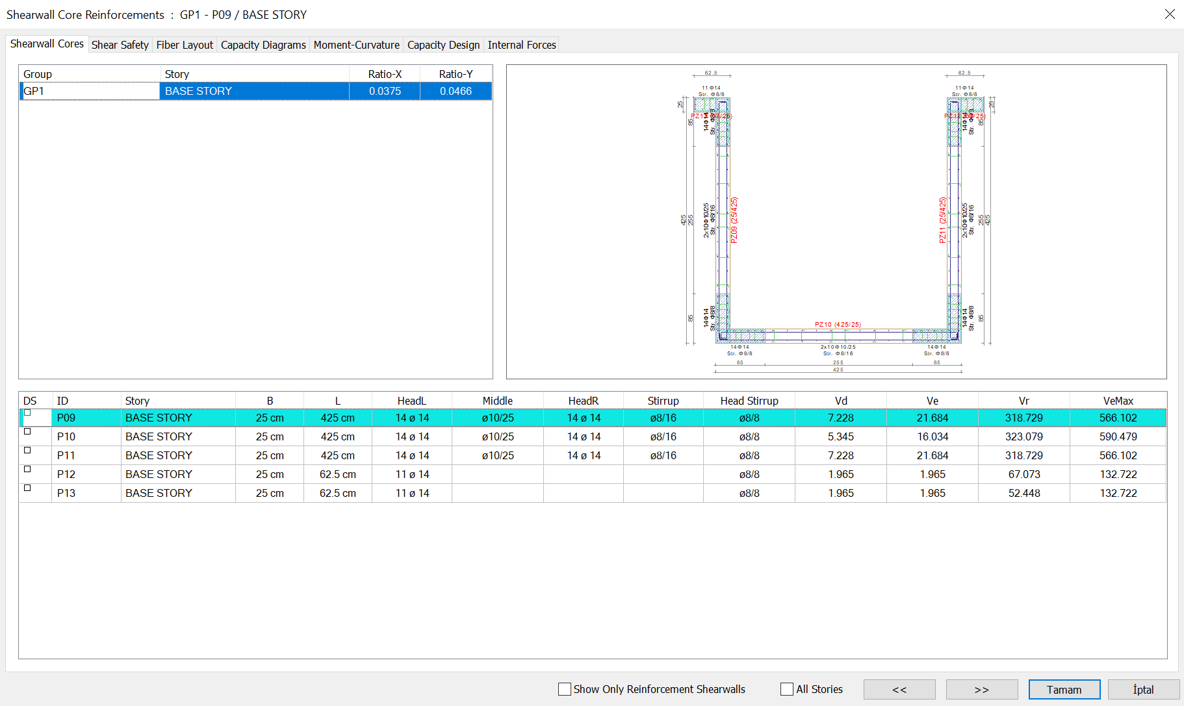The width and height of the screenshot is (1184, 706).
Task: Click the VeMax column header
Action: 1118,401
